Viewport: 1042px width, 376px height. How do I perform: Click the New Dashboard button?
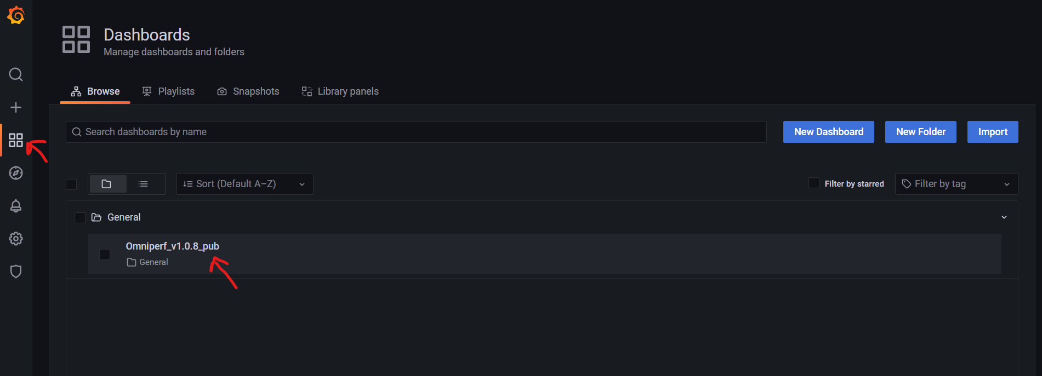pos(828,132)
